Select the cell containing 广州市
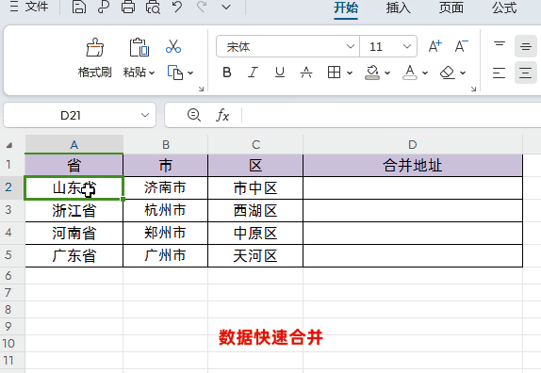541x373 pixels. pos(166,255)
